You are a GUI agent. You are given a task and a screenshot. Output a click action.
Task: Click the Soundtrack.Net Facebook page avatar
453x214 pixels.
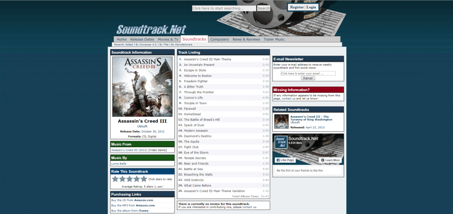[x=281, y=142]
